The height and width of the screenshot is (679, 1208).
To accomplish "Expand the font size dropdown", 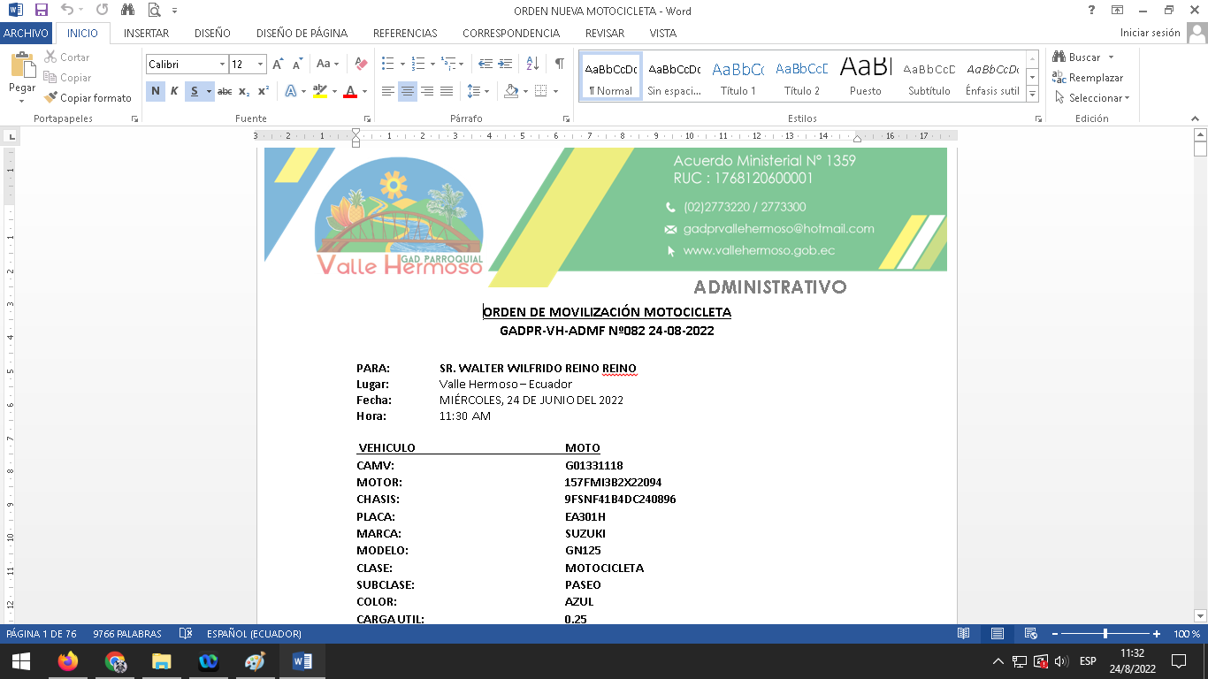I will point(260,64).
